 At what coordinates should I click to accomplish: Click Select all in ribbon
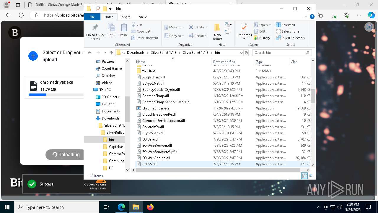pyautogui.click(x=286, y=25)
